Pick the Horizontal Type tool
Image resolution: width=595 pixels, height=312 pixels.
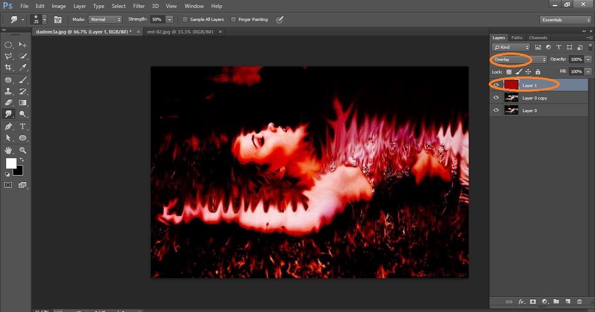point(23,126)
